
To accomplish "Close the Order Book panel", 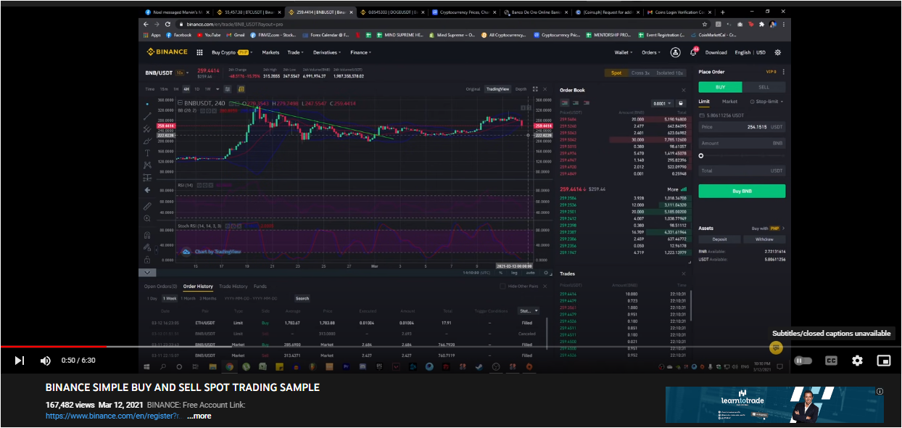I will (683, 90).
